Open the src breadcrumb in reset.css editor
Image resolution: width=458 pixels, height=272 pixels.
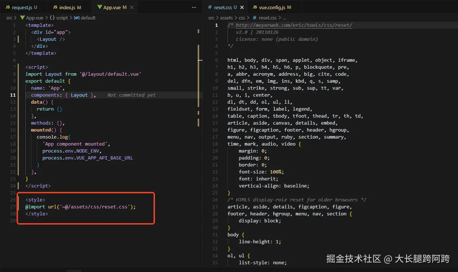(x=211, y=18)
